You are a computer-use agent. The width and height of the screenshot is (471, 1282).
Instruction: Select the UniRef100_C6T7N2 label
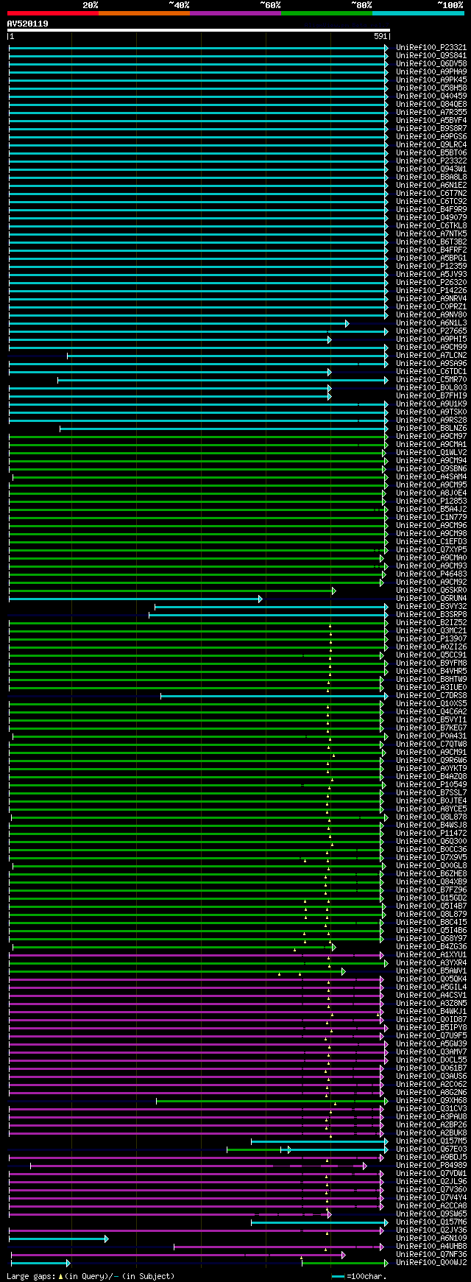431,193
